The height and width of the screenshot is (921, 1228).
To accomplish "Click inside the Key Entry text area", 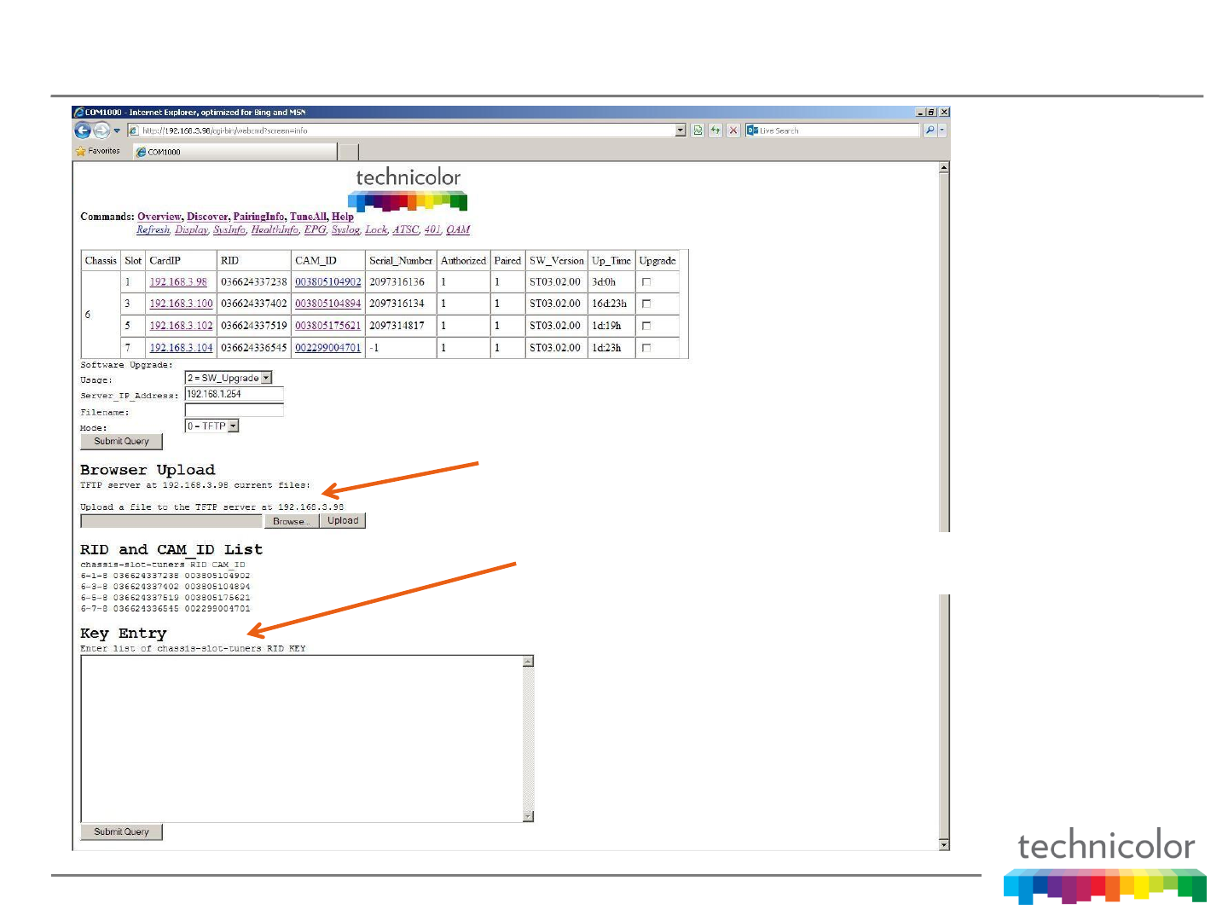I will pos(301,739).
